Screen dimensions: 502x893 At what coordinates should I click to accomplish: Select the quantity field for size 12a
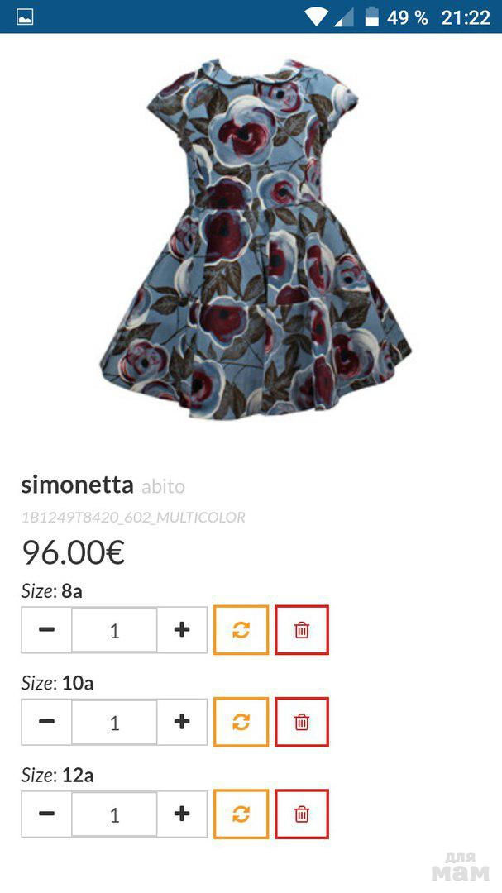[114, 814]
